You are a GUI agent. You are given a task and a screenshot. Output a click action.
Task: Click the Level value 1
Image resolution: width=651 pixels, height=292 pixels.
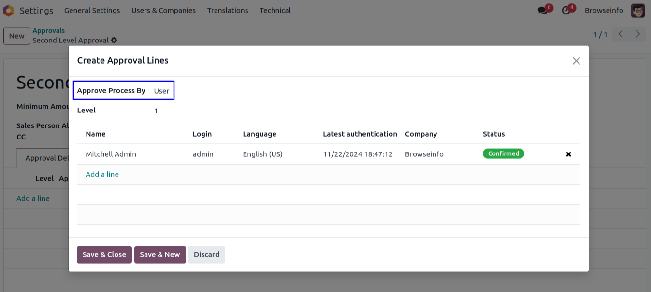tap(156, 111)
